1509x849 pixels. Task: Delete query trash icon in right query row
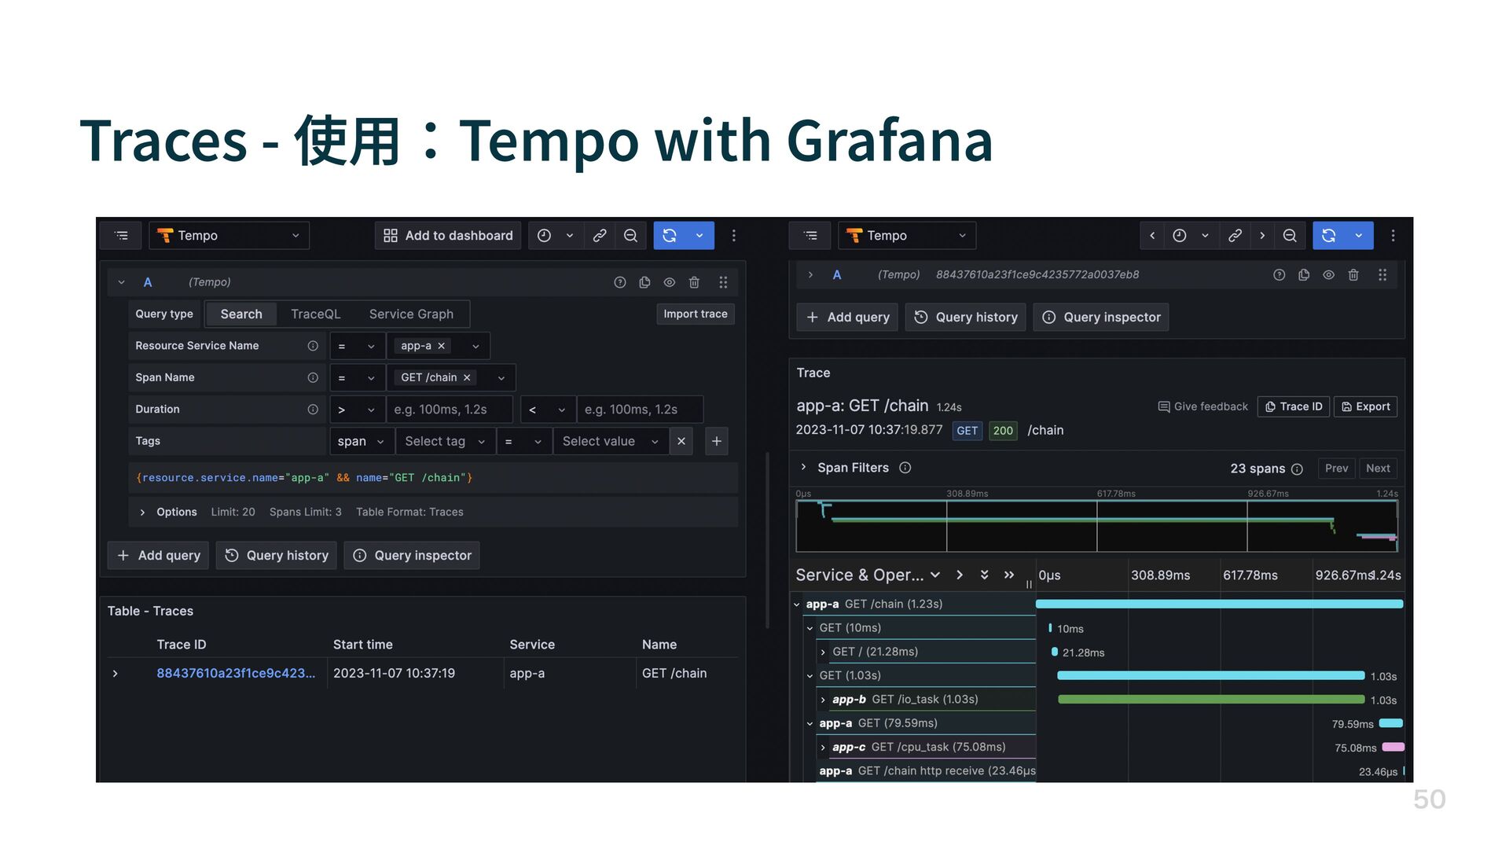(x=1353, y=275)
